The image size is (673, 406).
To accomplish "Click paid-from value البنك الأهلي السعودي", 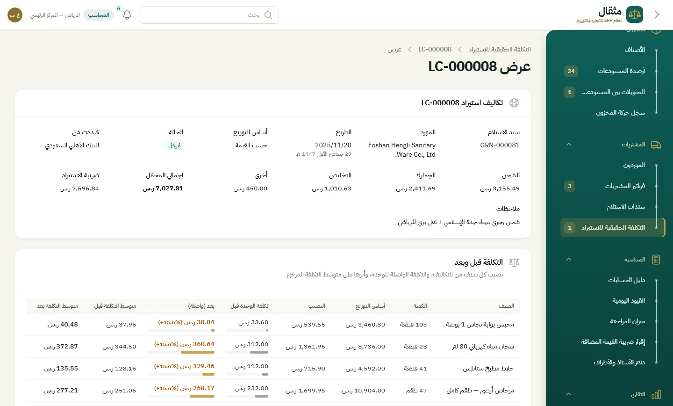I will pos(72,145).
